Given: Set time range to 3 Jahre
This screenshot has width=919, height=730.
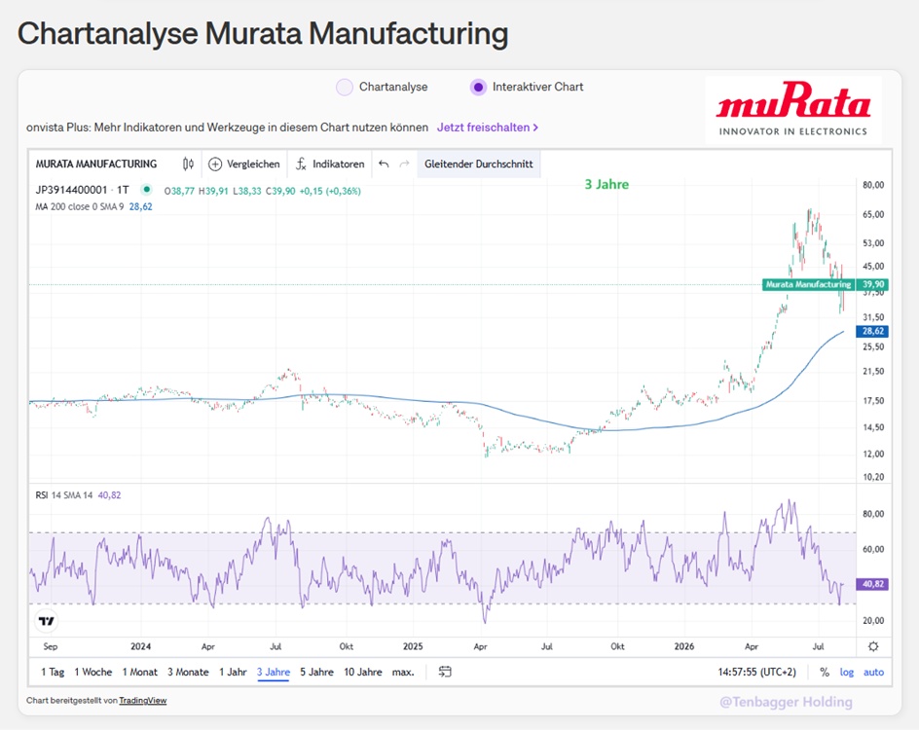Looking at the screenshot, I should [274, 672].
